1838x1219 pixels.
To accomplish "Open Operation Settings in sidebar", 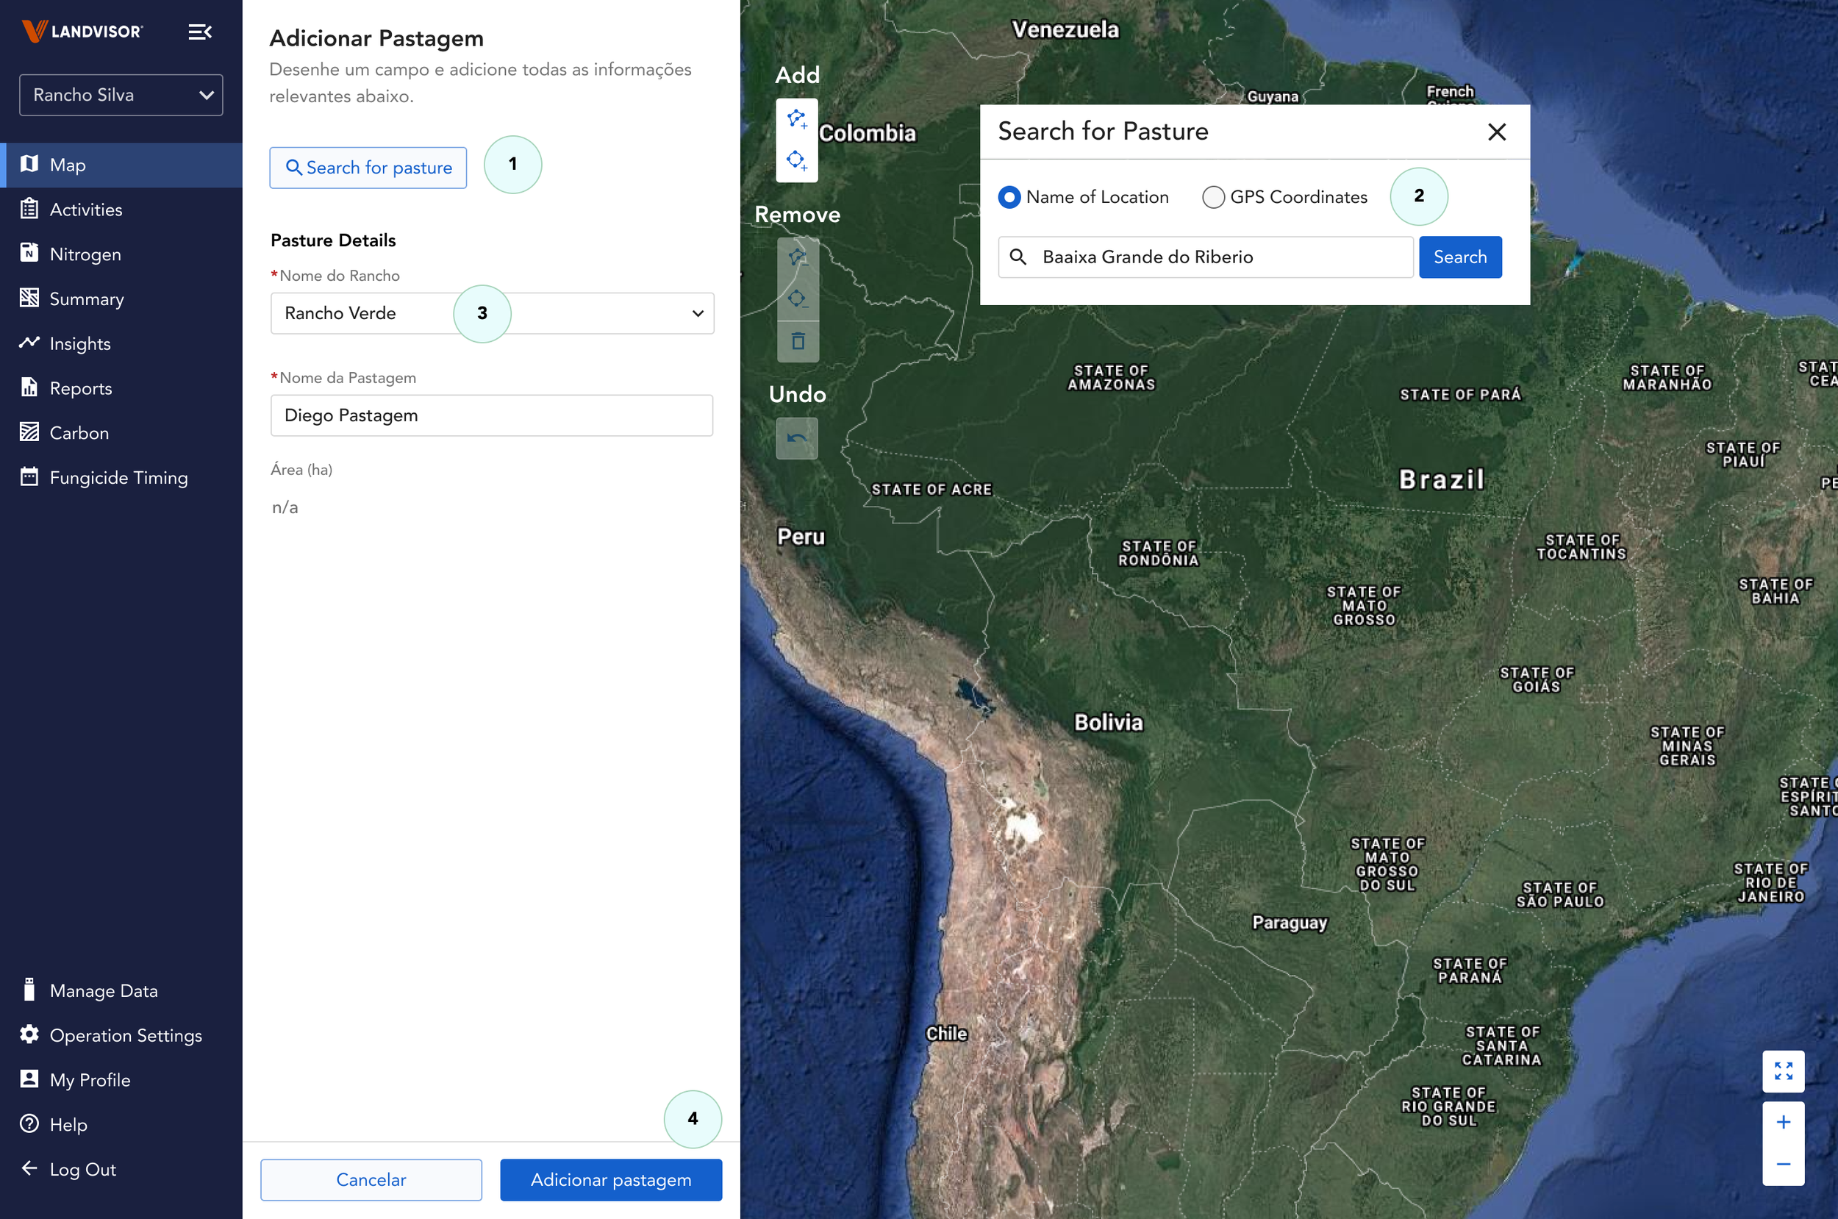I will (x=125, y=1035).
